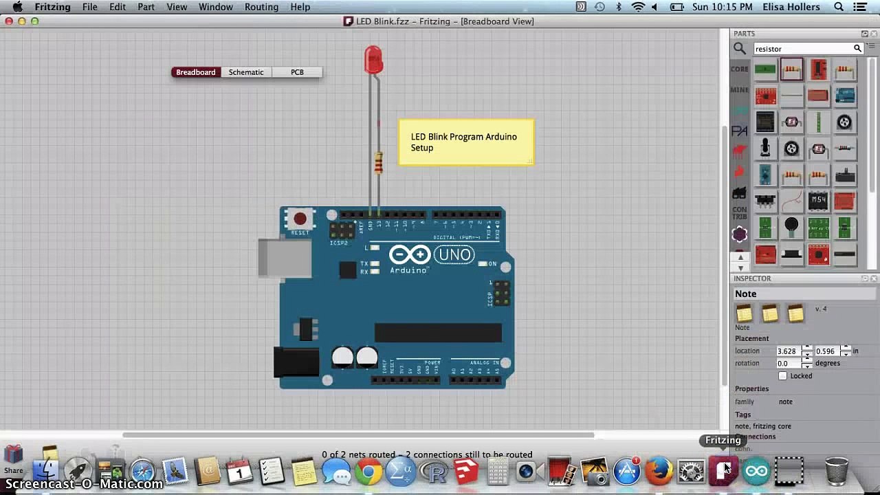Open the Help menu

coord(300,7)
